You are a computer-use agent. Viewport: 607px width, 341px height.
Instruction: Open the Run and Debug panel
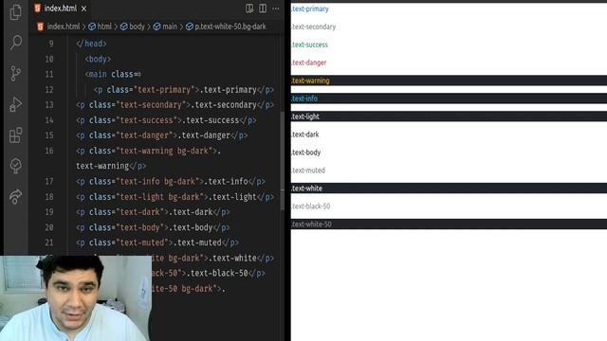15,104
